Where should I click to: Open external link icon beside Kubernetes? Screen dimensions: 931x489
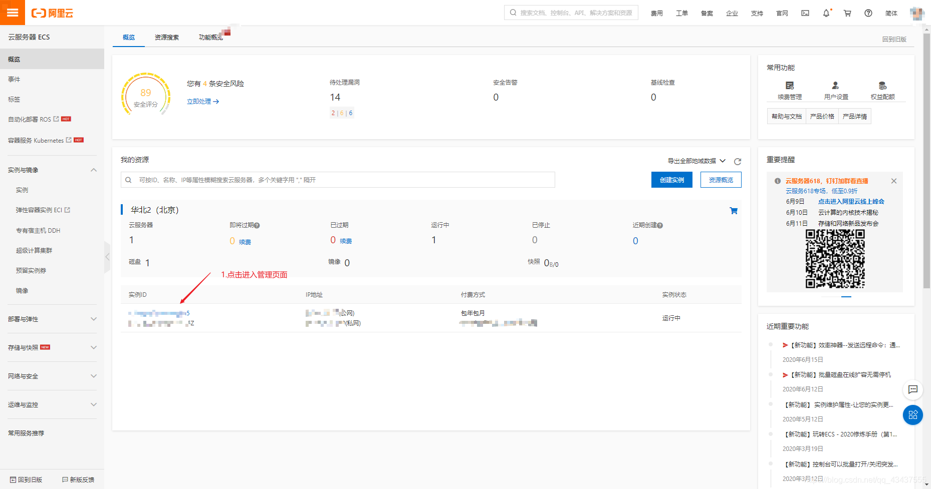pos(69,140)
